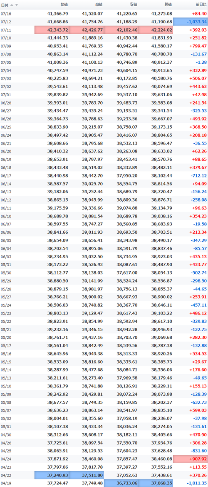Select date cell 07/16
208x487 pixels.
6,14
